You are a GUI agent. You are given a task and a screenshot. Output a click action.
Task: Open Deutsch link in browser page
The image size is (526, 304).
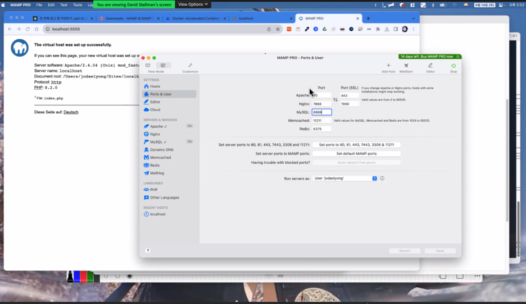[x=71, y=112]
